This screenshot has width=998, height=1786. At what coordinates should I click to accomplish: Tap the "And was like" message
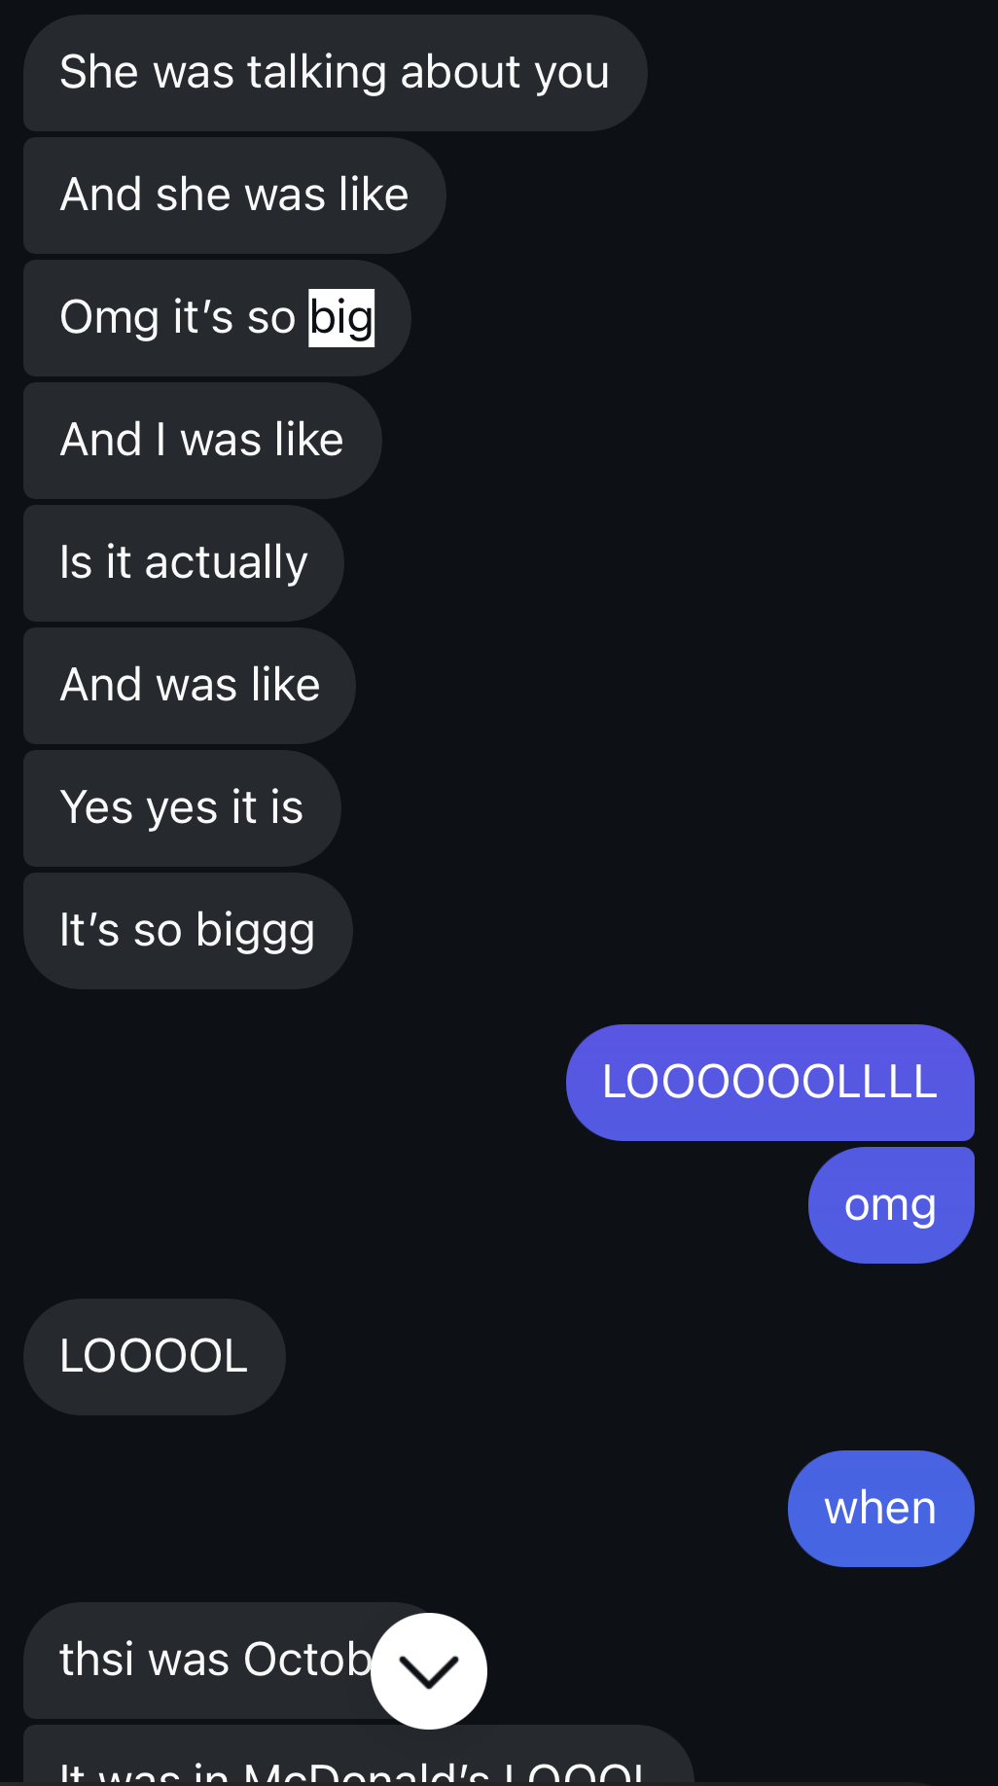pos(190,686)
